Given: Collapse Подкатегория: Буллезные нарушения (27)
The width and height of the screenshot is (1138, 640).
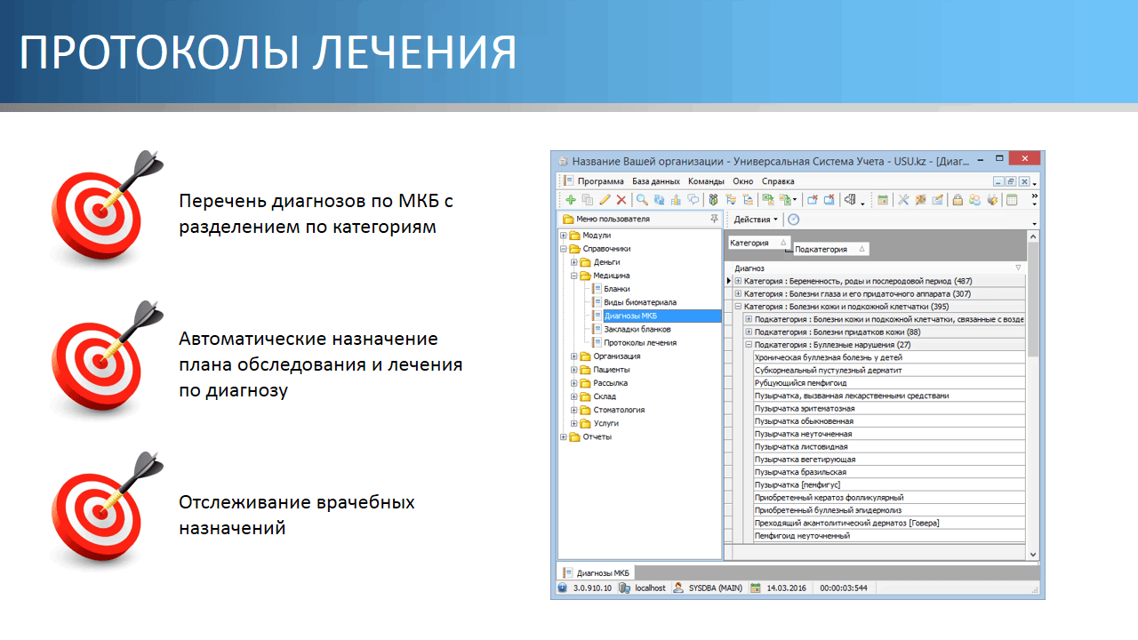Looking at the screenshot, I should tap(749, 345).
